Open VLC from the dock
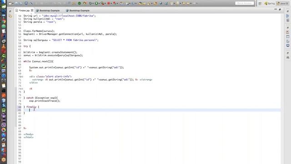The image size is (291, 164). click(4, 46)
